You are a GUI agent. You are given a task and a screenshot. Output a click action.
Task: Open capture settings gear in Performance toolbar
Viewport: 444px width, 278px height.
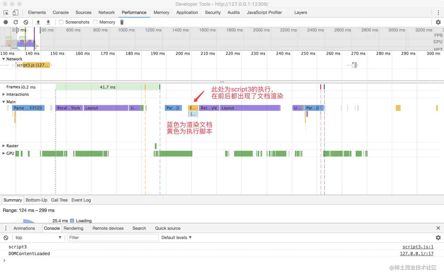pos(438,22)
